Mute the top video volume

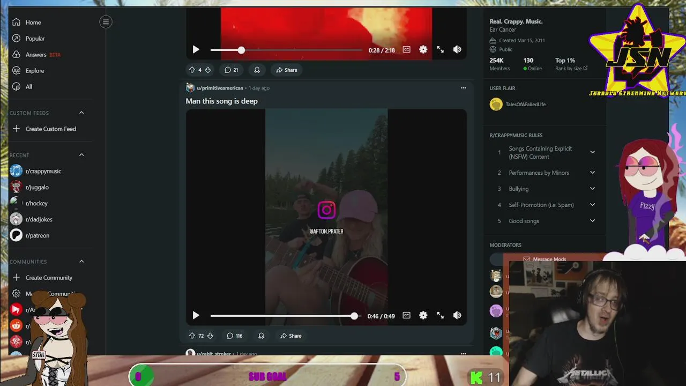[x=457, y=49]
